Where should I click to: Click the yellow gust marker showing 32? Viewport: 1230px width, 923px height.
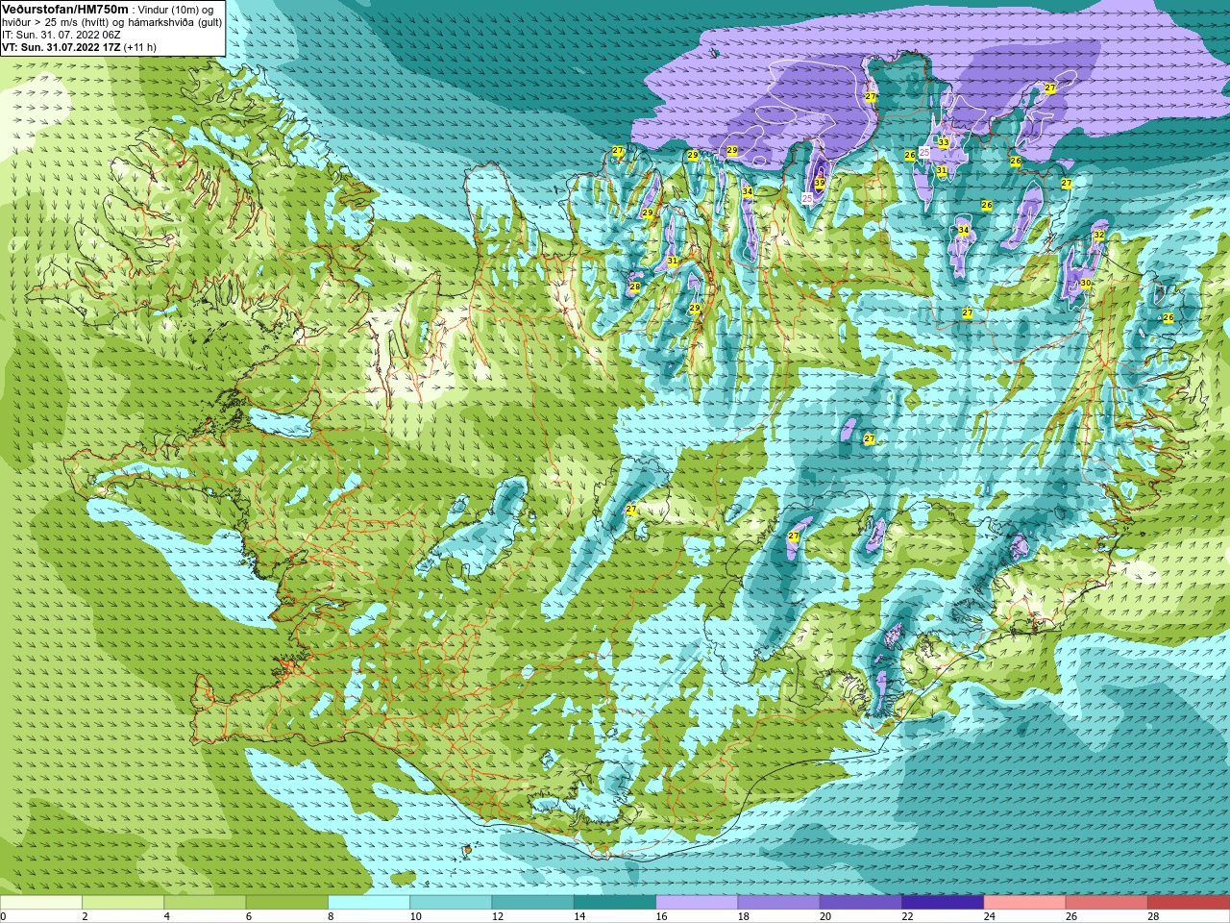pos(1099,236)
